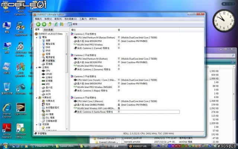This screenshot has width=238, height=149.
Task: Select the Centrino 4 platform compatibility heading
Action: point(85,98)
